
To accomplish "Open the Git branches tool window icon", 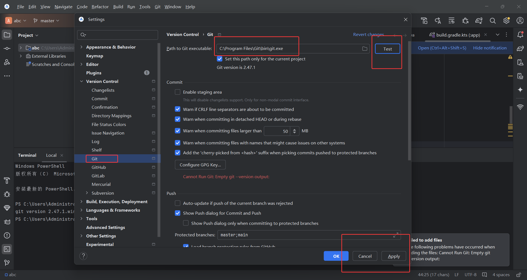I will tap(7, 263).
